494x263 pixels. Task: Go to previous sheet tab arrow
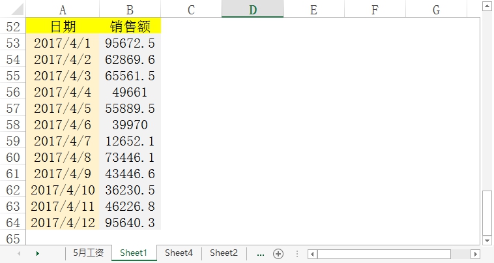pyautogui.click(x=19, y=253)
